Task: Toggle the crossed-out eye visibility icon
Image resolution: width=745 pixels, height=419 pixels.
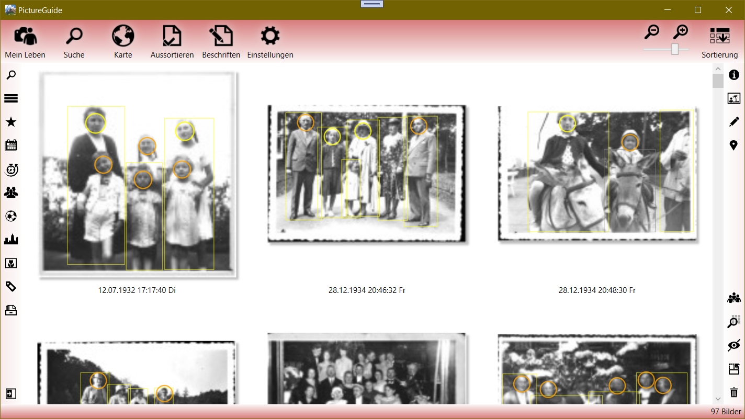Action: (x=734, y=345)
